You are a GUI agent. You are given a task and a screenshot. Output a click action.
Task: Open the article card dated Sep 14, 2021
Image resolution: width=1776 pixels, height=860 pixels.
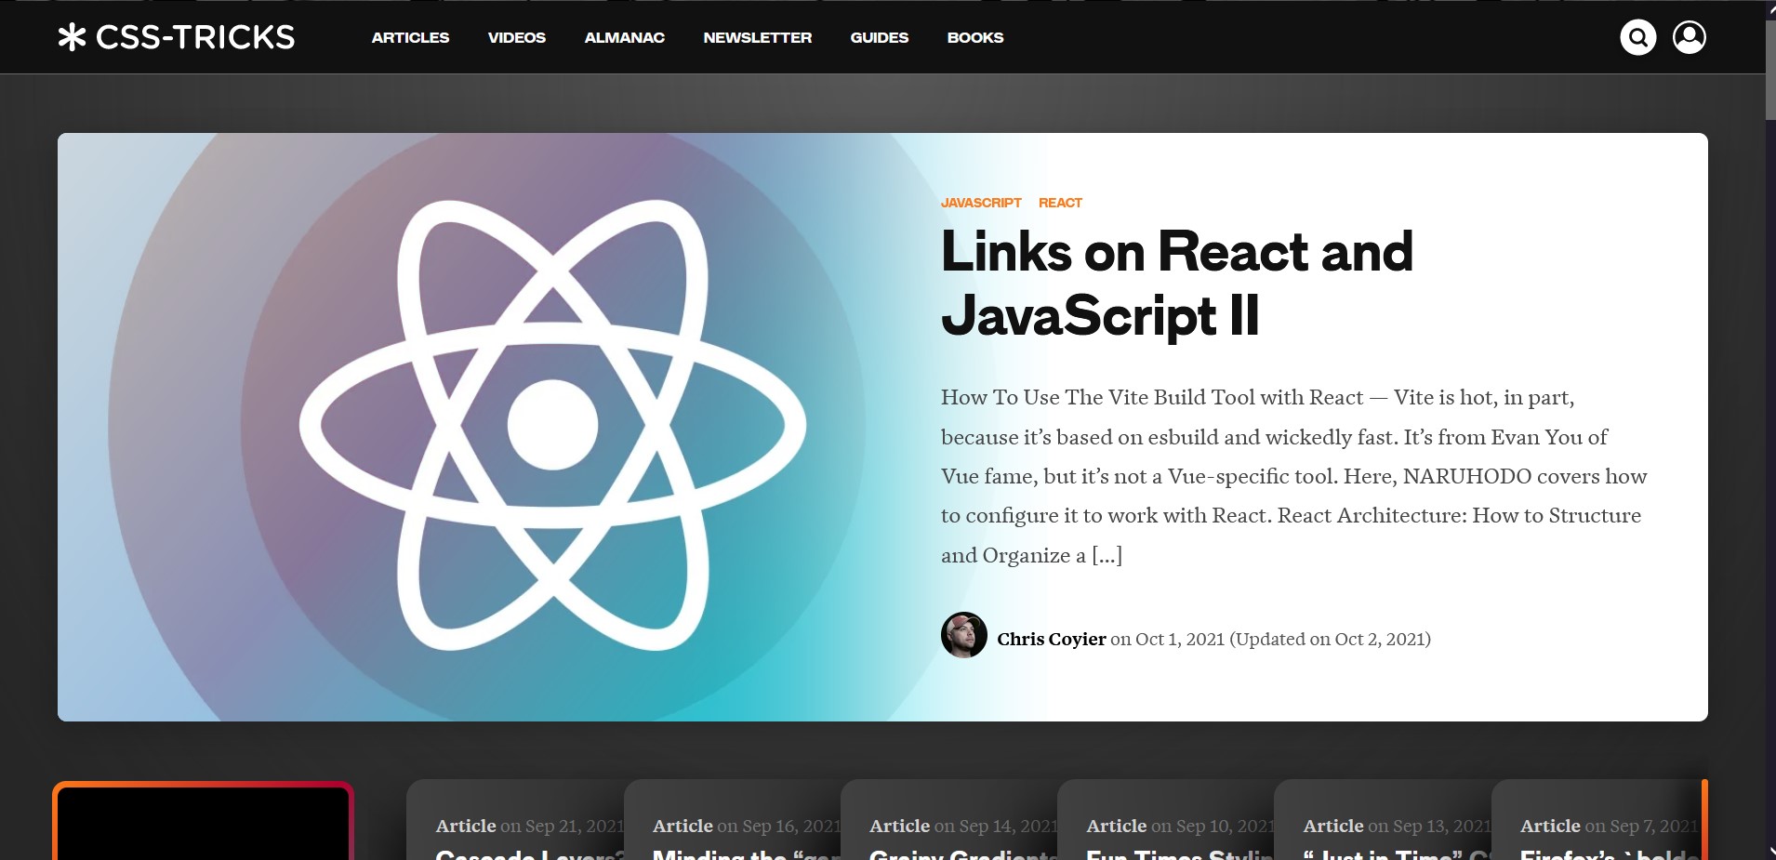(x=949, y=820)
